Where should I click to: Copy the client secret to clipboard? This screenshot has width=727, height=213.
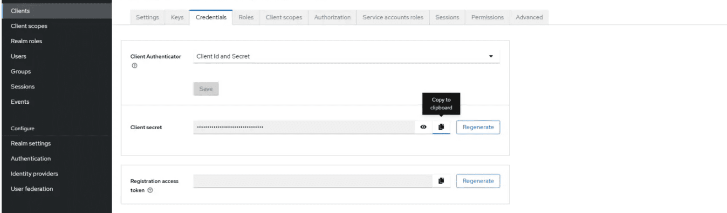click(x=441, y=127)
